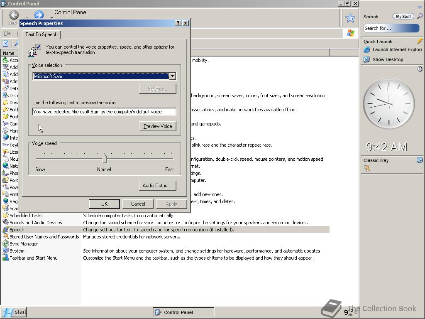The height and width of the screenshot is (319, 425).
Task: Open the Voice selection dropdown arrow
Action: [172, 76]
